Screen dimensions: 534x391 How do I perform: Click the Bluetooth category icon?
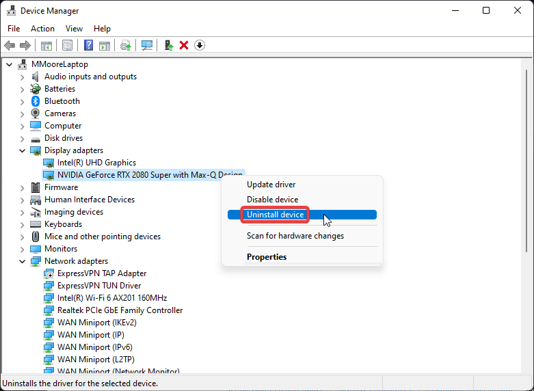tap(36, 101)
